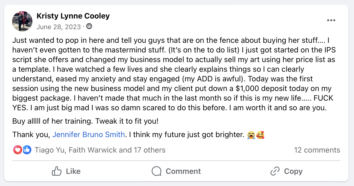Click the smiling face with hearts emoji
Viewport: 354px width, 186px height.
click(x=260, y=135)
